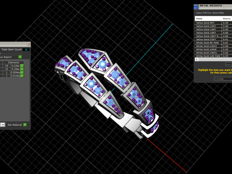232x174 pixels.
Task: Select the Yellow Gold:14KY row
Action: click(213, 29)
